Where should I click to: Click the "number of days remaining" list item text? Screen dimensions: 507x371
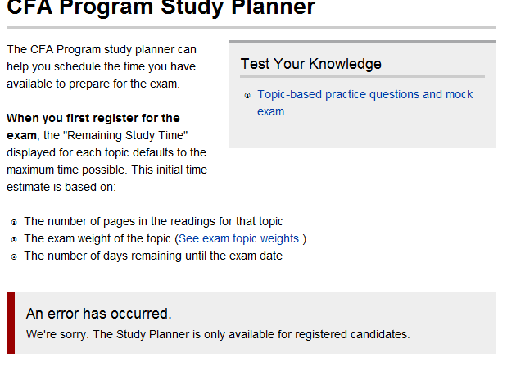pyautogui.click(x=153, y=256)
